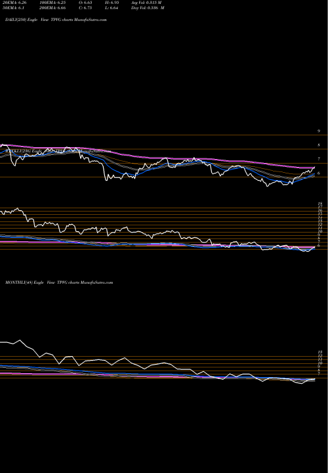Click the MONTHLY(48) Eagle View chart title
Viewport: 328px width, 473px height.
59,282
